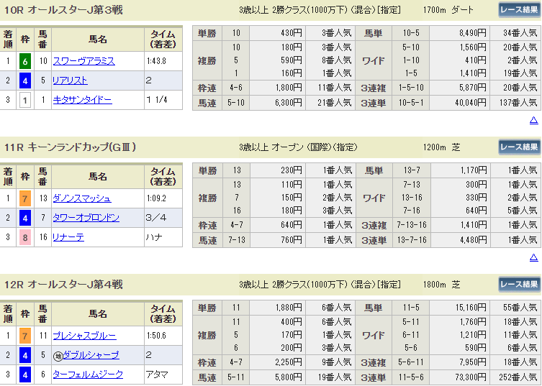Image resolution: width=542 pixels, height=386 pixels.
Task: Open horse link ダブルシャープ
Action: [x=91, y=355]
